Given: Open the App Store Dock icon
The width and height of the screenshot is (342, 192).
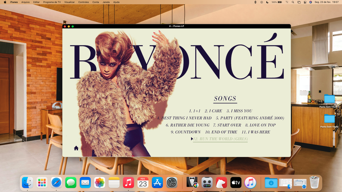Looking at the screenshot, I should (x=157, y=183).
